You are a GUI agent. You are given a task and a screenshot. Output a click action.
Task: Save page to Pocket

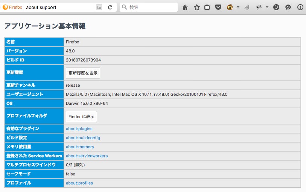tap(218, 8)
